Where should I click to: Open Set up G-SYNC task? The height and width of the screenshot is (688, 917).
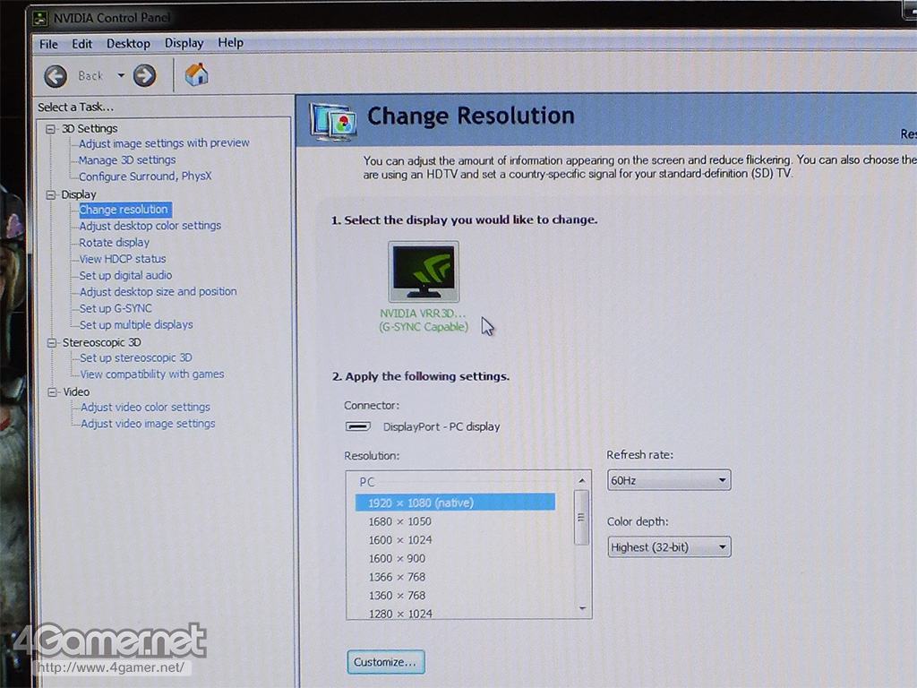pos(116,308)
